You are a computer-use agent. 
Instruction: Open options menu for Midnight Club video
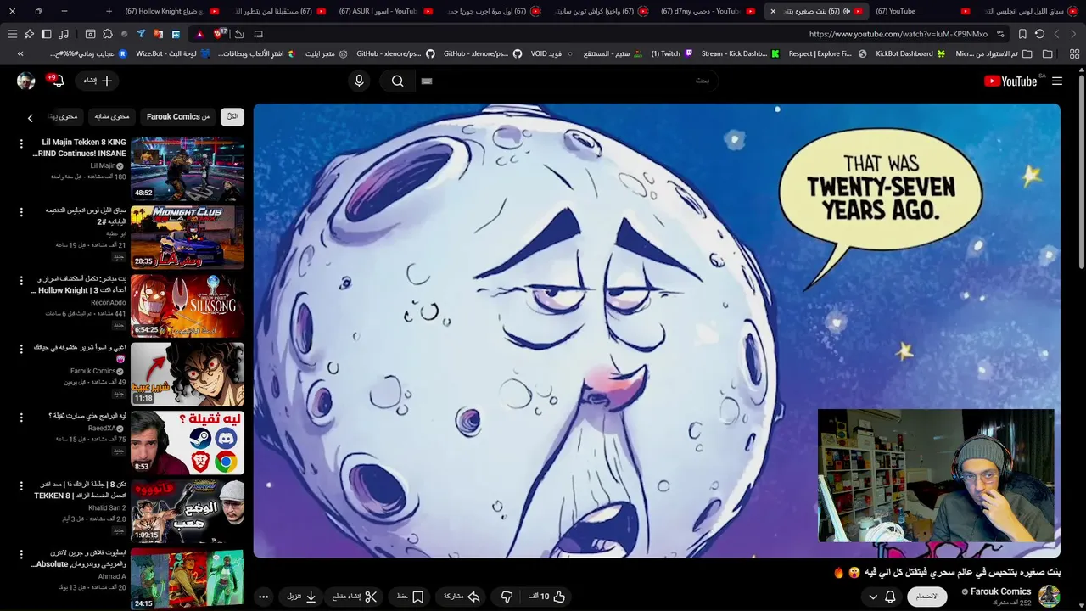tap(21, 212)
